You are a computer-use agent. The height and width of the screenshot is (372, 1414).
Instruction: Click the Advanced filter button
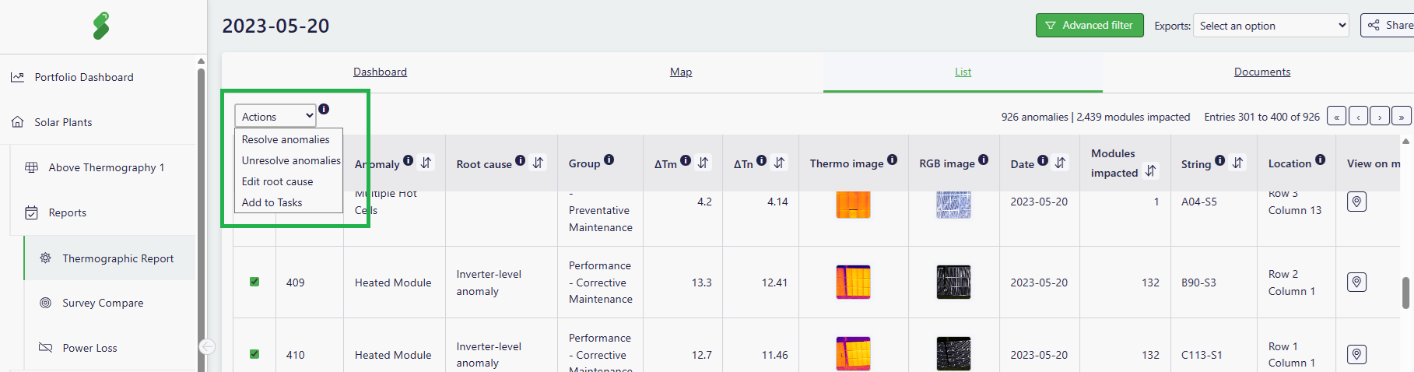click(x=1089, y=26)
